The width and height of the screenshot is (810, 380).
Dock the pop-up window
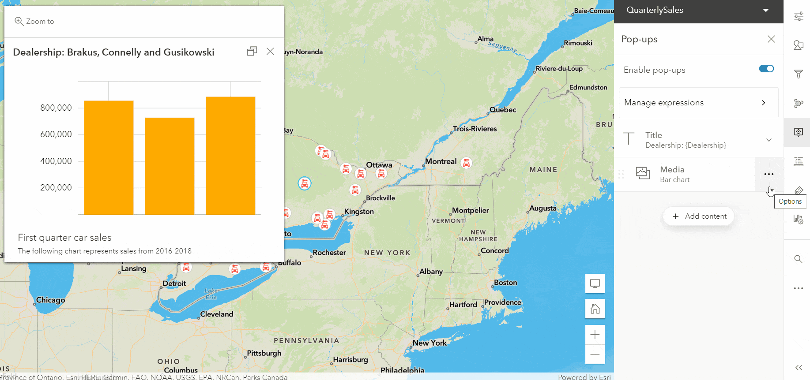pyautogui.click(x=252, y=52)
